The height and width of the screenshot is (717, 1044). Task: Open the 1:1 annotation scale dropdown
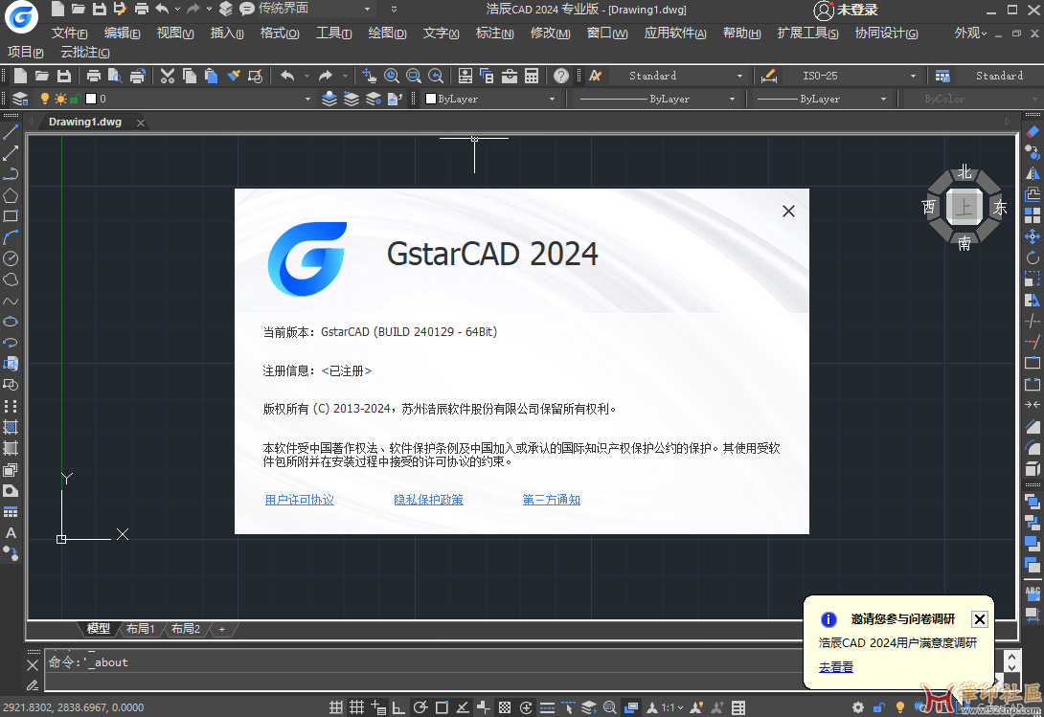(x=671, y=707)
